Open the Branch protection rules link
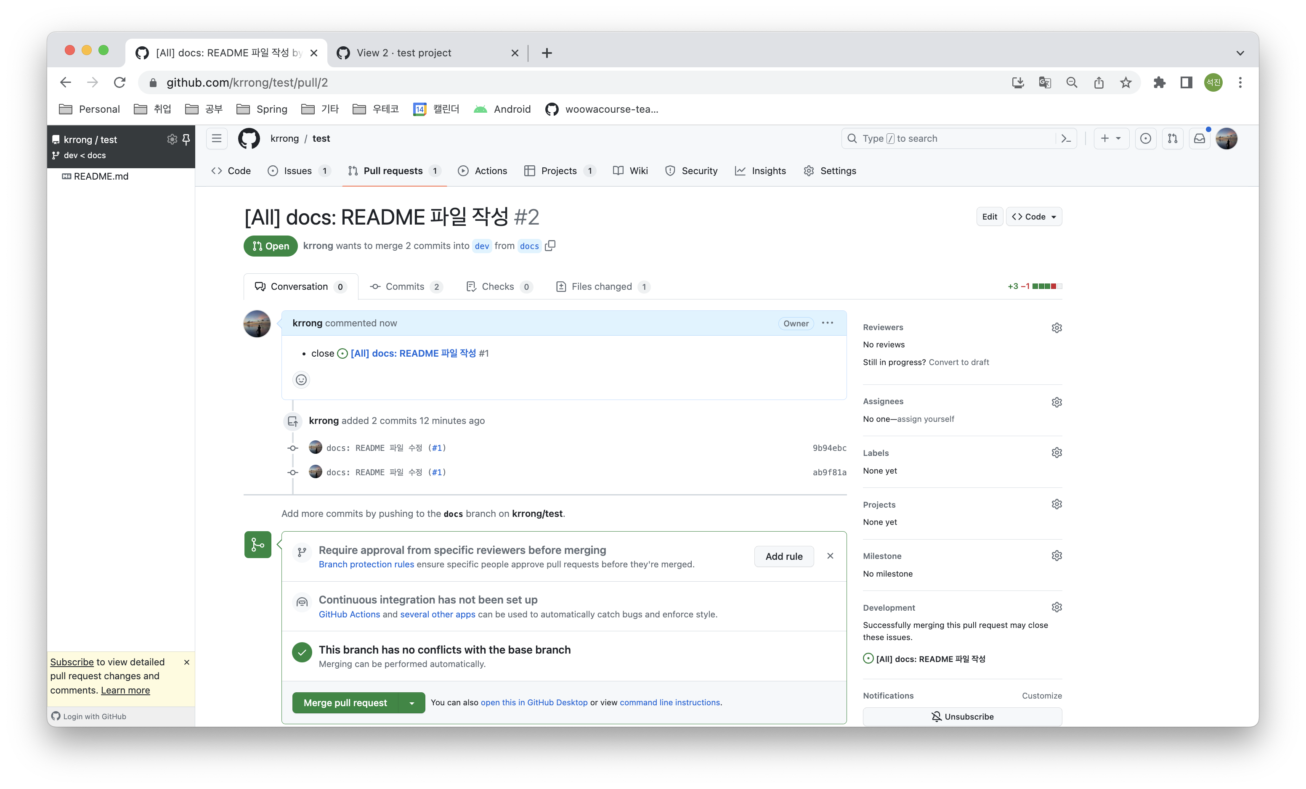Image resolution: width=1306 pixels, height=789 pixels. coord(366,565)
